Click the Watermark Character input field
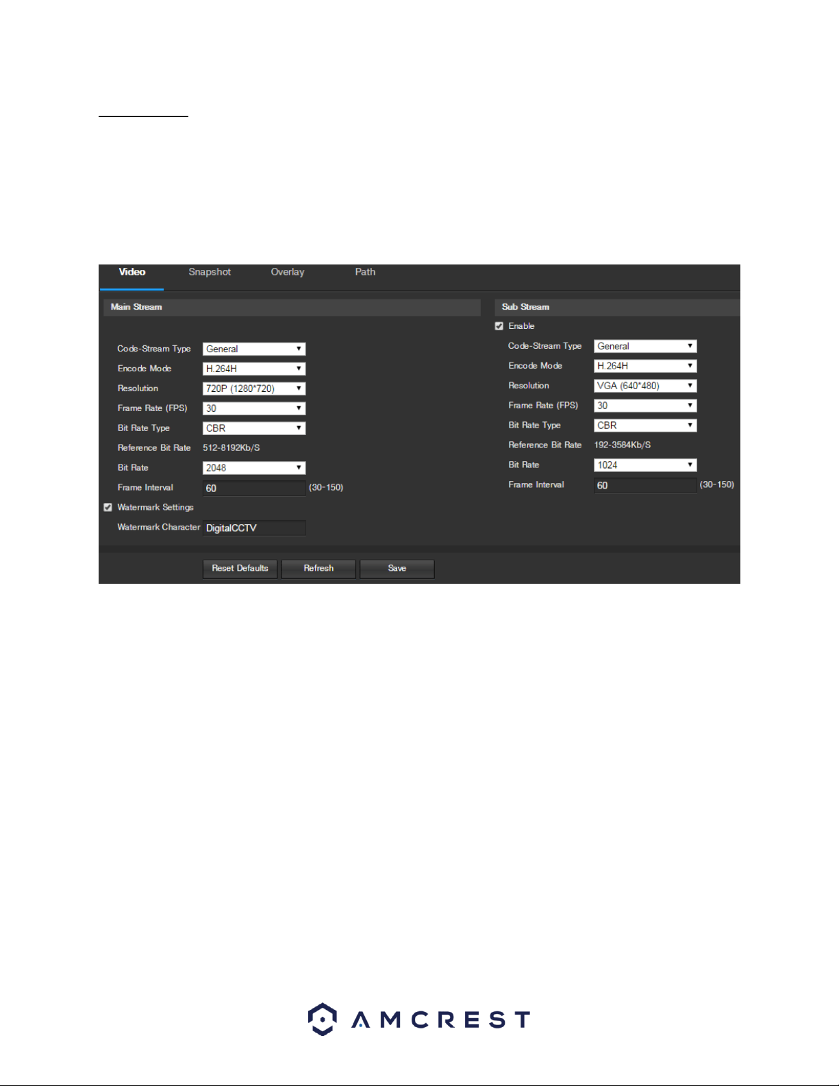This screenshot has width=839, height=1086. 254,528
